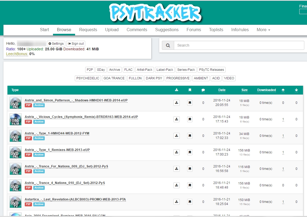Filter by Series-Pack category
Viewport: 307px width, 217px height.
coord(186,70)
